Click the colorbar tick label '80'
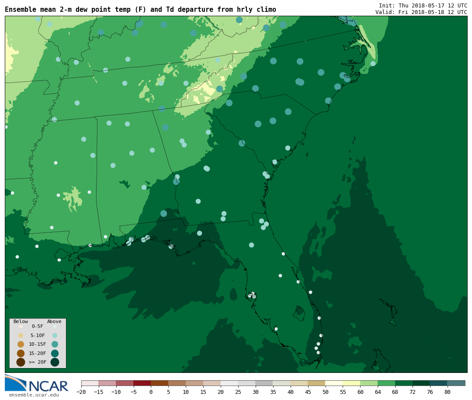Viewport: 472px width, 400px height. (x=448, y=392)
